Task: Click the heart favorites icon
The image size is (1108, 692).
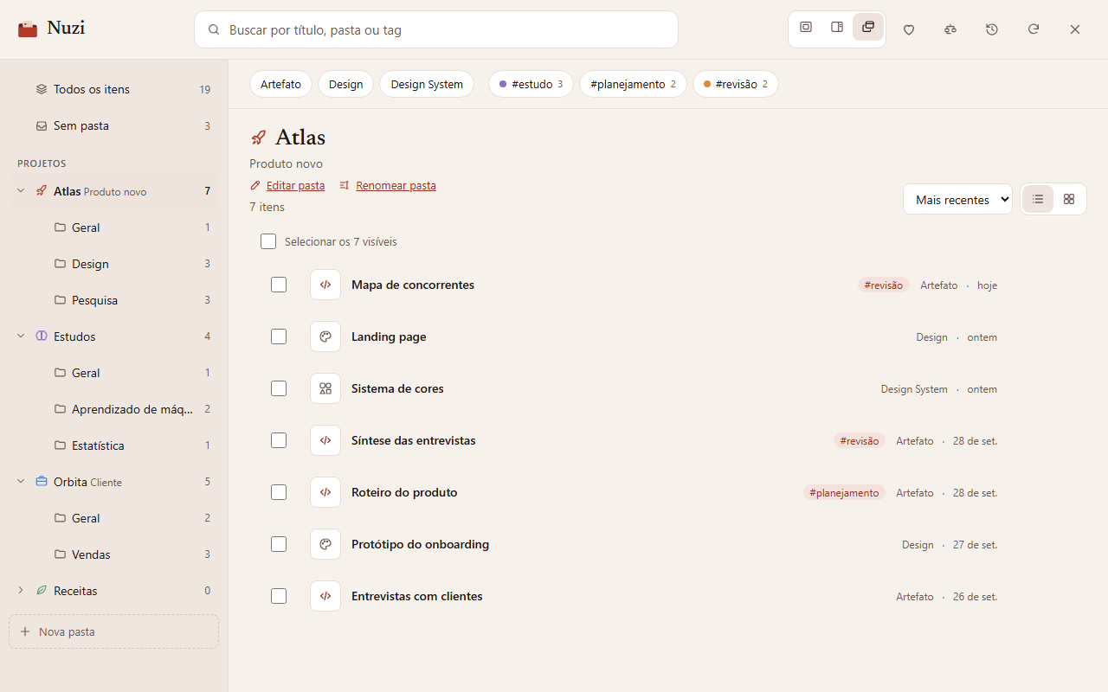Action: [x=909, y=29]
